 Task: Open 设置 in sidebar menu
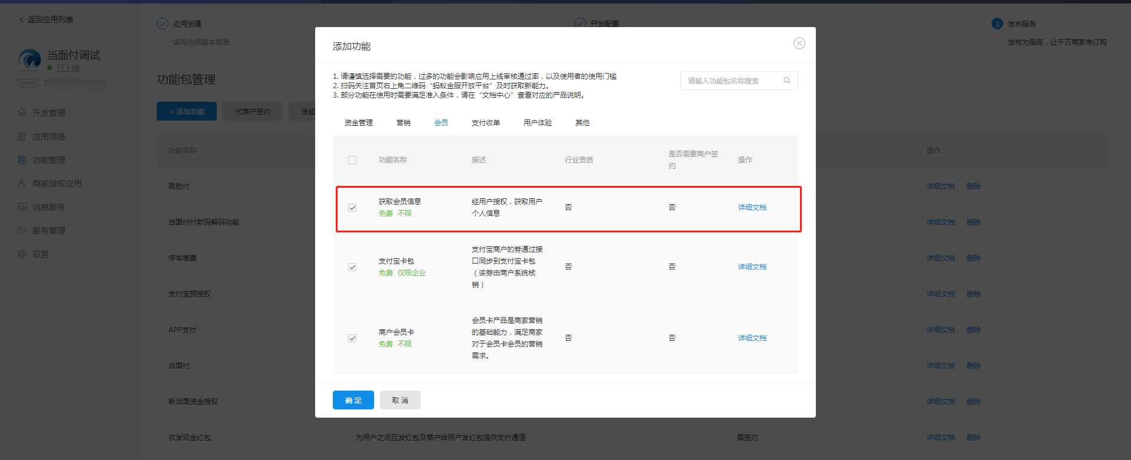point(41,254)
